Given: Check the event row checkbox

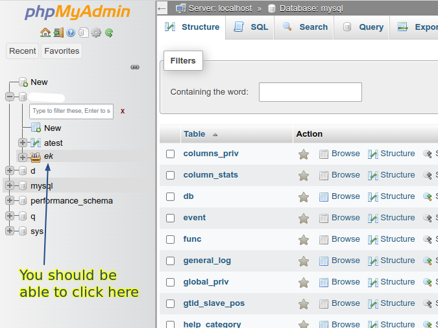Looking at the screenshot, I should [x=171, y=218].
